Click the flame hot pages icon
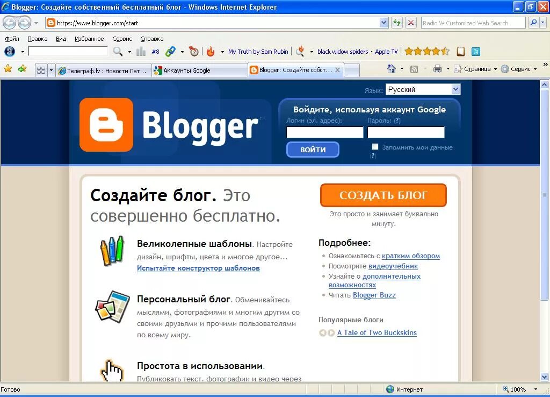 [211, 52]
